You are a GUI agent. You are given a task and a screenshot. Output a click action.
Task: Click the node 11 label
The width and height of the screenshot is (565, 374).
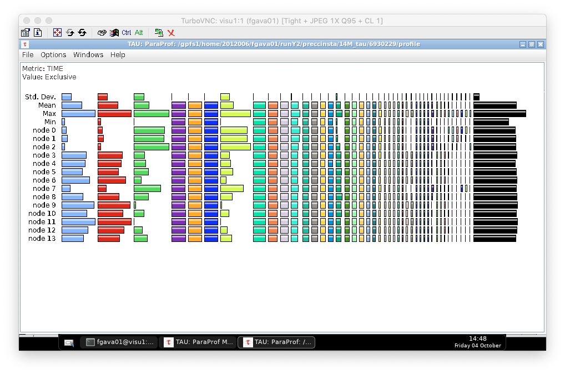(42, 221)
